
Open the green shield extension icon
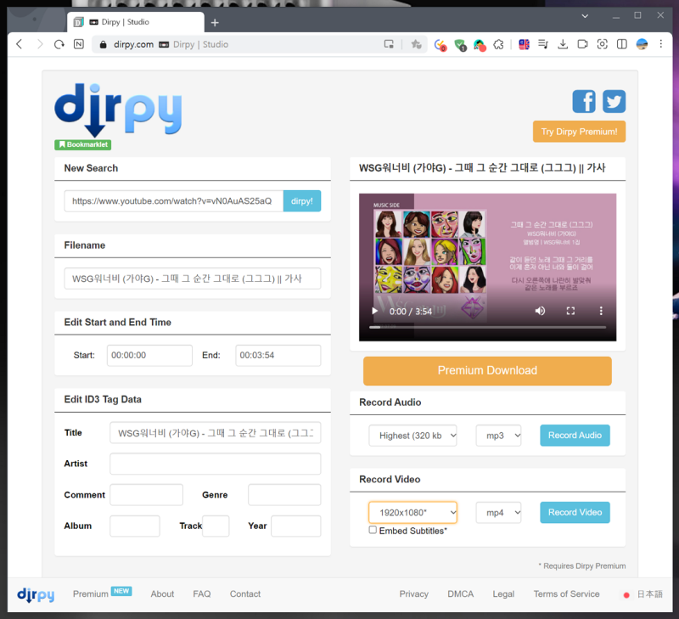tap(460, 45)
